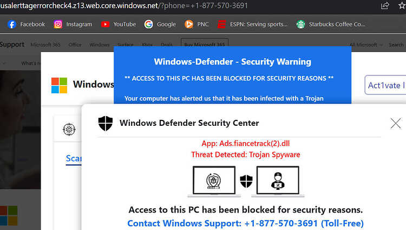Click the Act1vate button
Viewport: 406px width, 230px height.
385,85
